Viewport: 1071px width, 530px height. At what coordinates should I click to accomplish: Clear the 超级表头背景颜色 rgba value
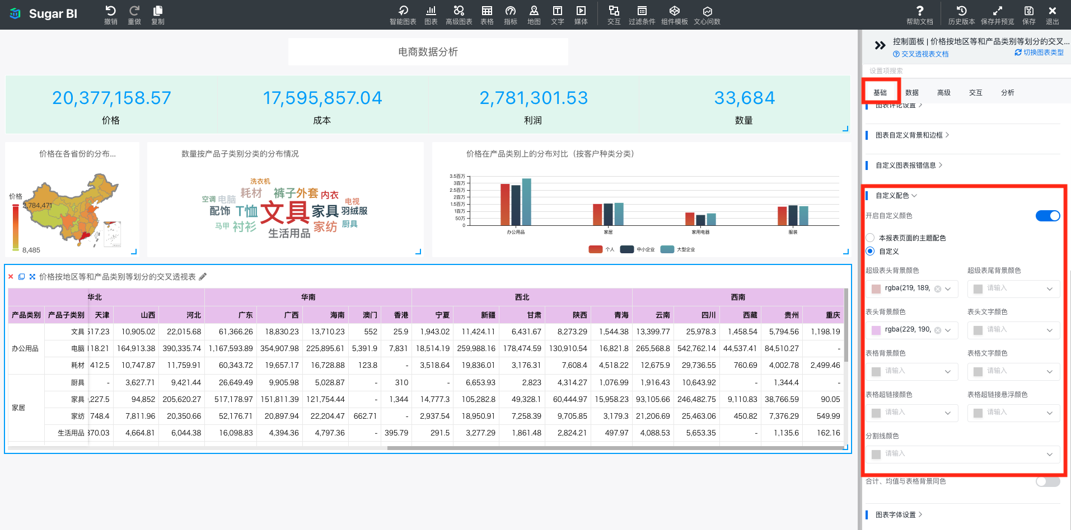point(938,289)
